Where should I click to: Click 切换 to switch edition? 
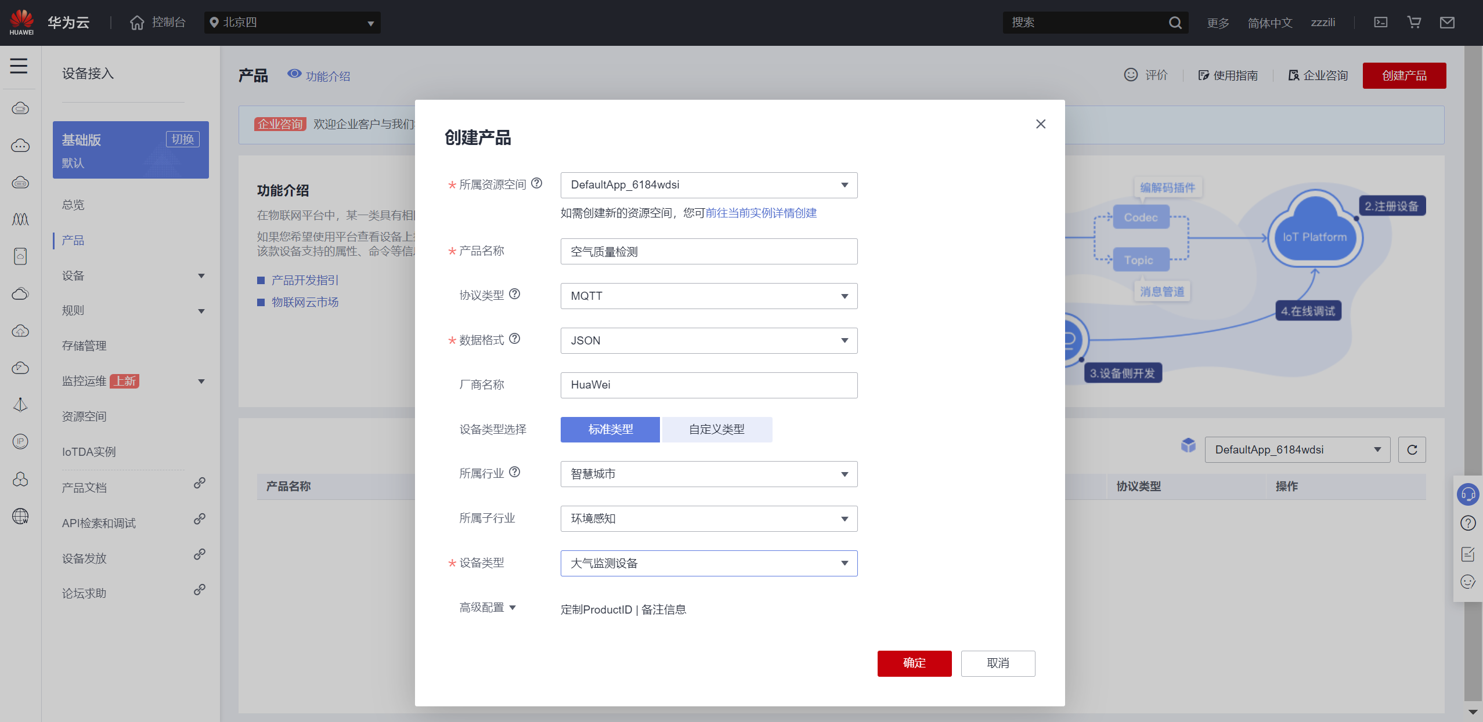(183, 139)
